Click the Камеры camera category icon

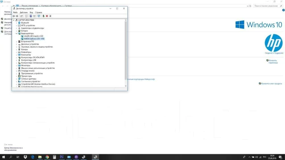[19, 49]
